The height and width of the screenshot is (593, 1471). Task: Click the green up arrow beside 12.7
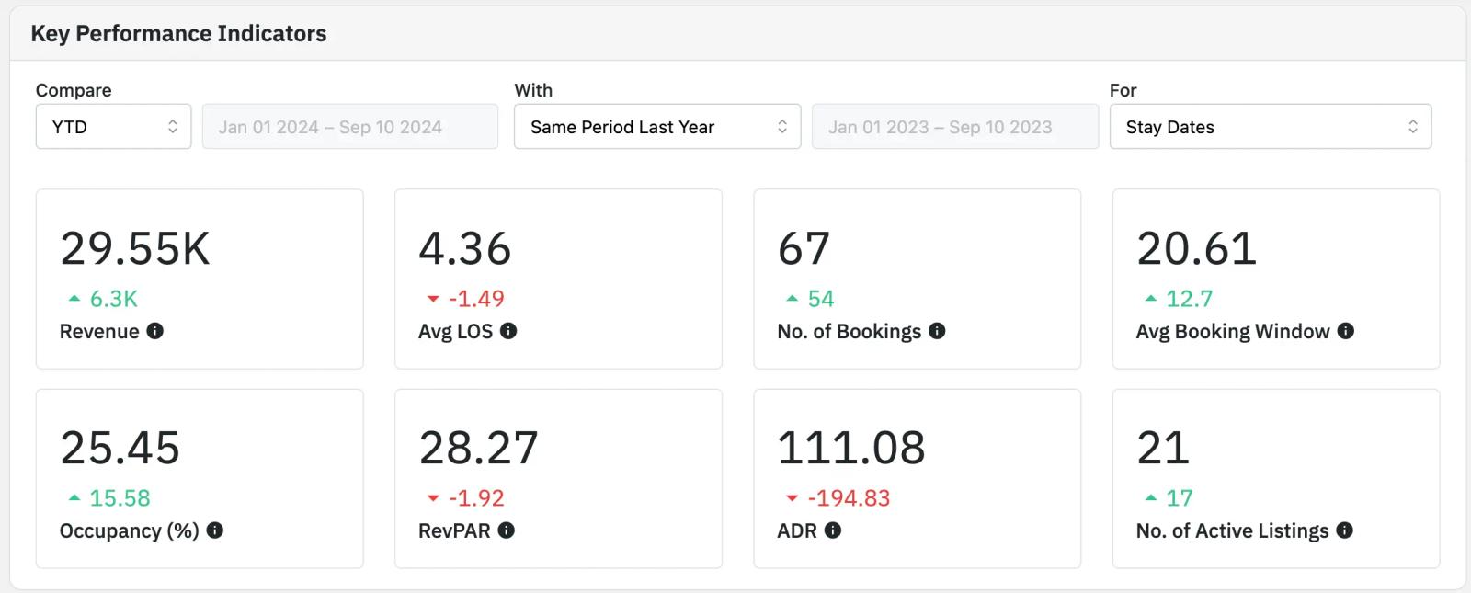tap(1150, 299)
